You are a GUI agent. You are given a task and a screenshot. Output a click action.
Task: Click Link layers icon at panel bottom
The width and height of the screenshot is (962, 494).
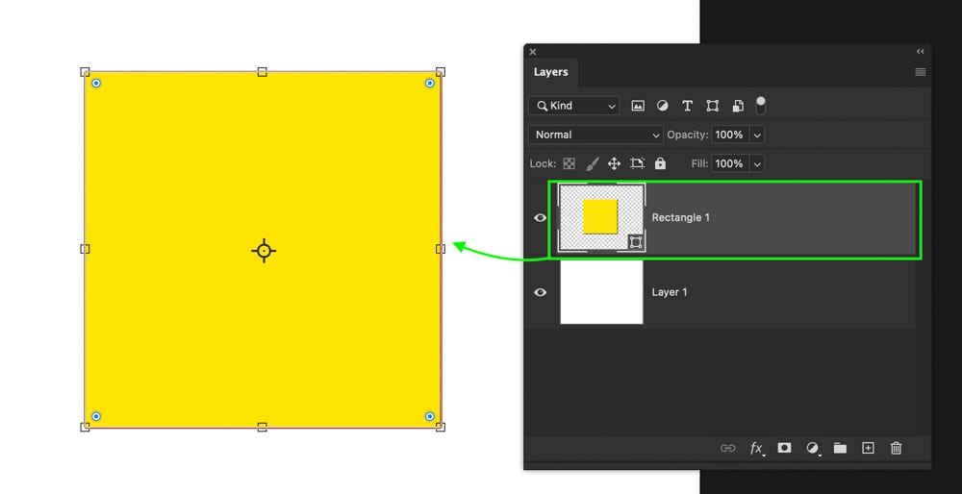727,448
